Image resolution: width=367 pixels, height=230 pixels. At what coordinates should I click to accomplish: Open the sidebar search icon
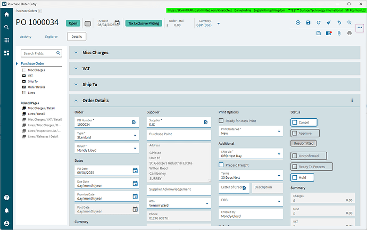pyautogui.click(x=6, y=27)
